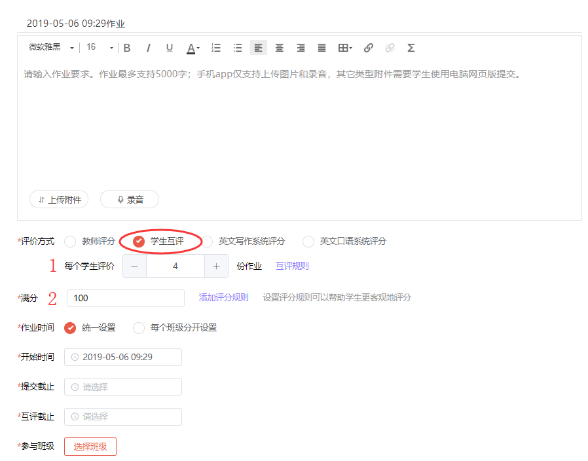Click the assignments count field showing 4

point(175,267)
